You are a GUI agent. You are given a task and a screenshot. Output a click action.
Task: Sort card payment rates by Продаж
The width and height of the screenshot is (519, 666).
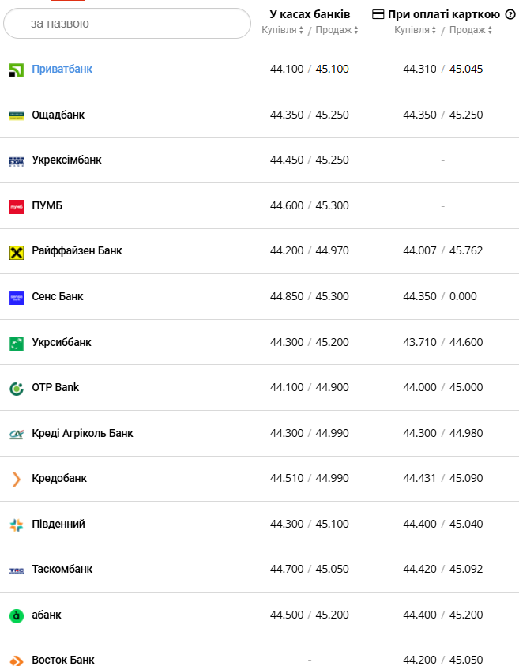471,30
